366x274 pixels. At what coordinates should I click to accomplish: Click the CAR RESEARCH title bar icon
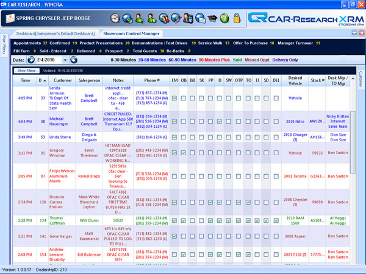[4, 4]
